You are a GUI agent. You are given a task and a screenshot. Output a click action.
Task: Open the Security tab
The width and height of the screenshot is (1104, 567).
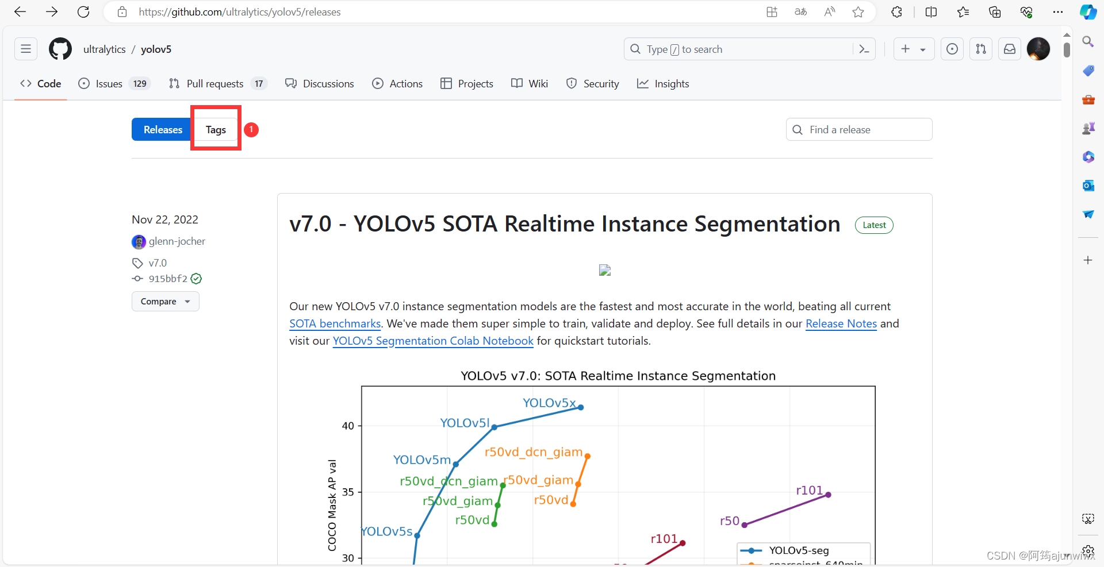tap(593, 83)
